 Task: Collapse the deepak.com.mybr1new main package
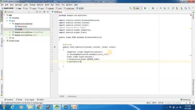click(10, 24)
